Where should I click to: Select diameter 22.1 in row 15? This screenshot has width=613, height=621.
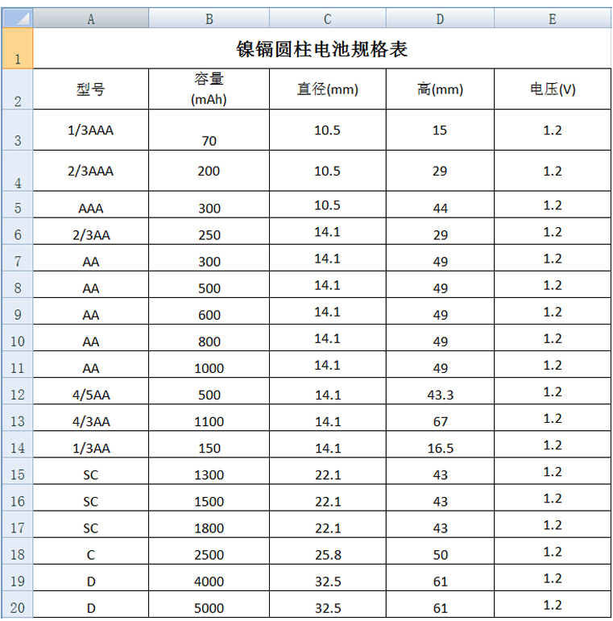pyautogui.click(x=328, y=471)
